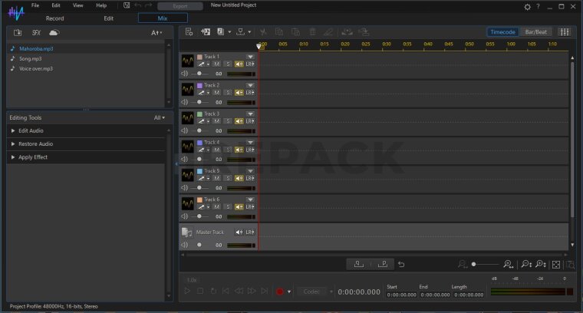Open the audio mixer panel icon
The height and width of the screenshot is (313, 583).
click(x=565, y=32)
